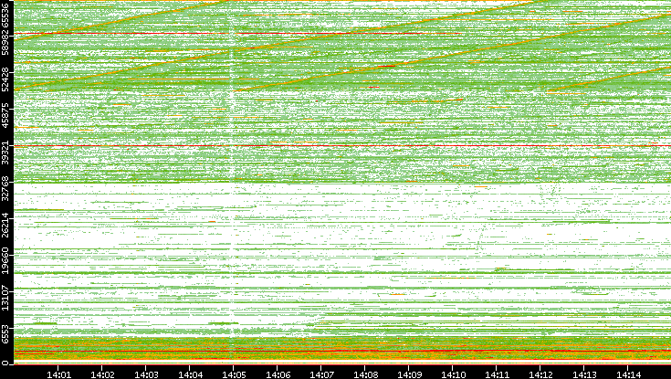Screen dimensions: 671x379
Task: Click the 32768 port axis label
Action: coord(5,189)
